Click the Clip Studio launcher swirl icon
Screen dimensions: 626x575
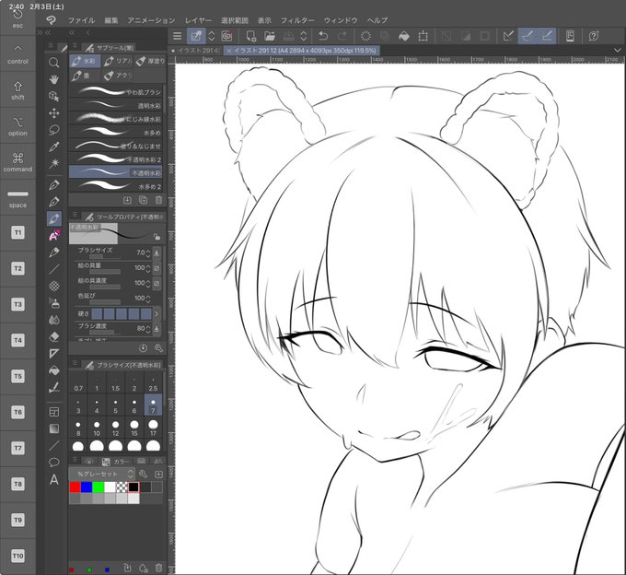(226, 36)
